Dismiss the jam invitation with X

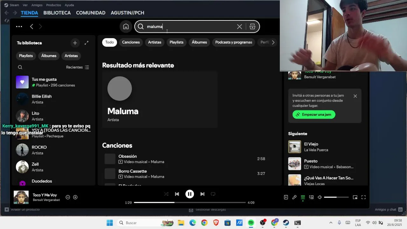(355, 96)
